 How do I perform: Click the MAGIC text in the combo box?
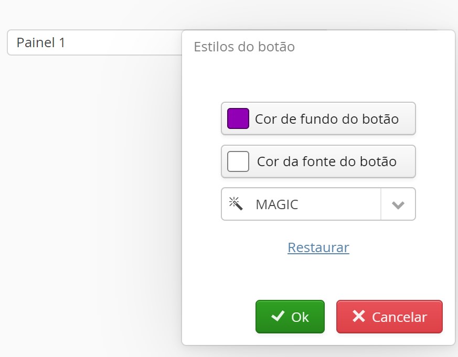click(277, 204)
